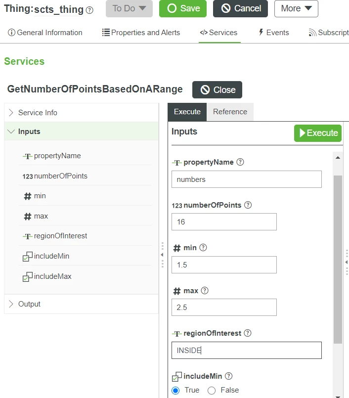349x398 pixels.
Task: Collapse the Inputs section
Action: pyautogui.click(x=81, y=131)
